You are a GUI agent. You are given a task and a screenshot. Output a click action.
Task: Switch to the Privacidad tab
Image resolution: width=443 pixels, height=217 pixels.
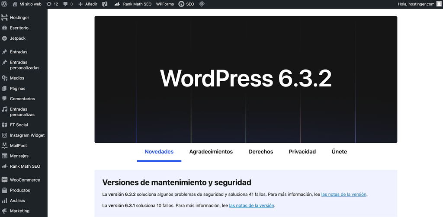click(x=302, y=152)
